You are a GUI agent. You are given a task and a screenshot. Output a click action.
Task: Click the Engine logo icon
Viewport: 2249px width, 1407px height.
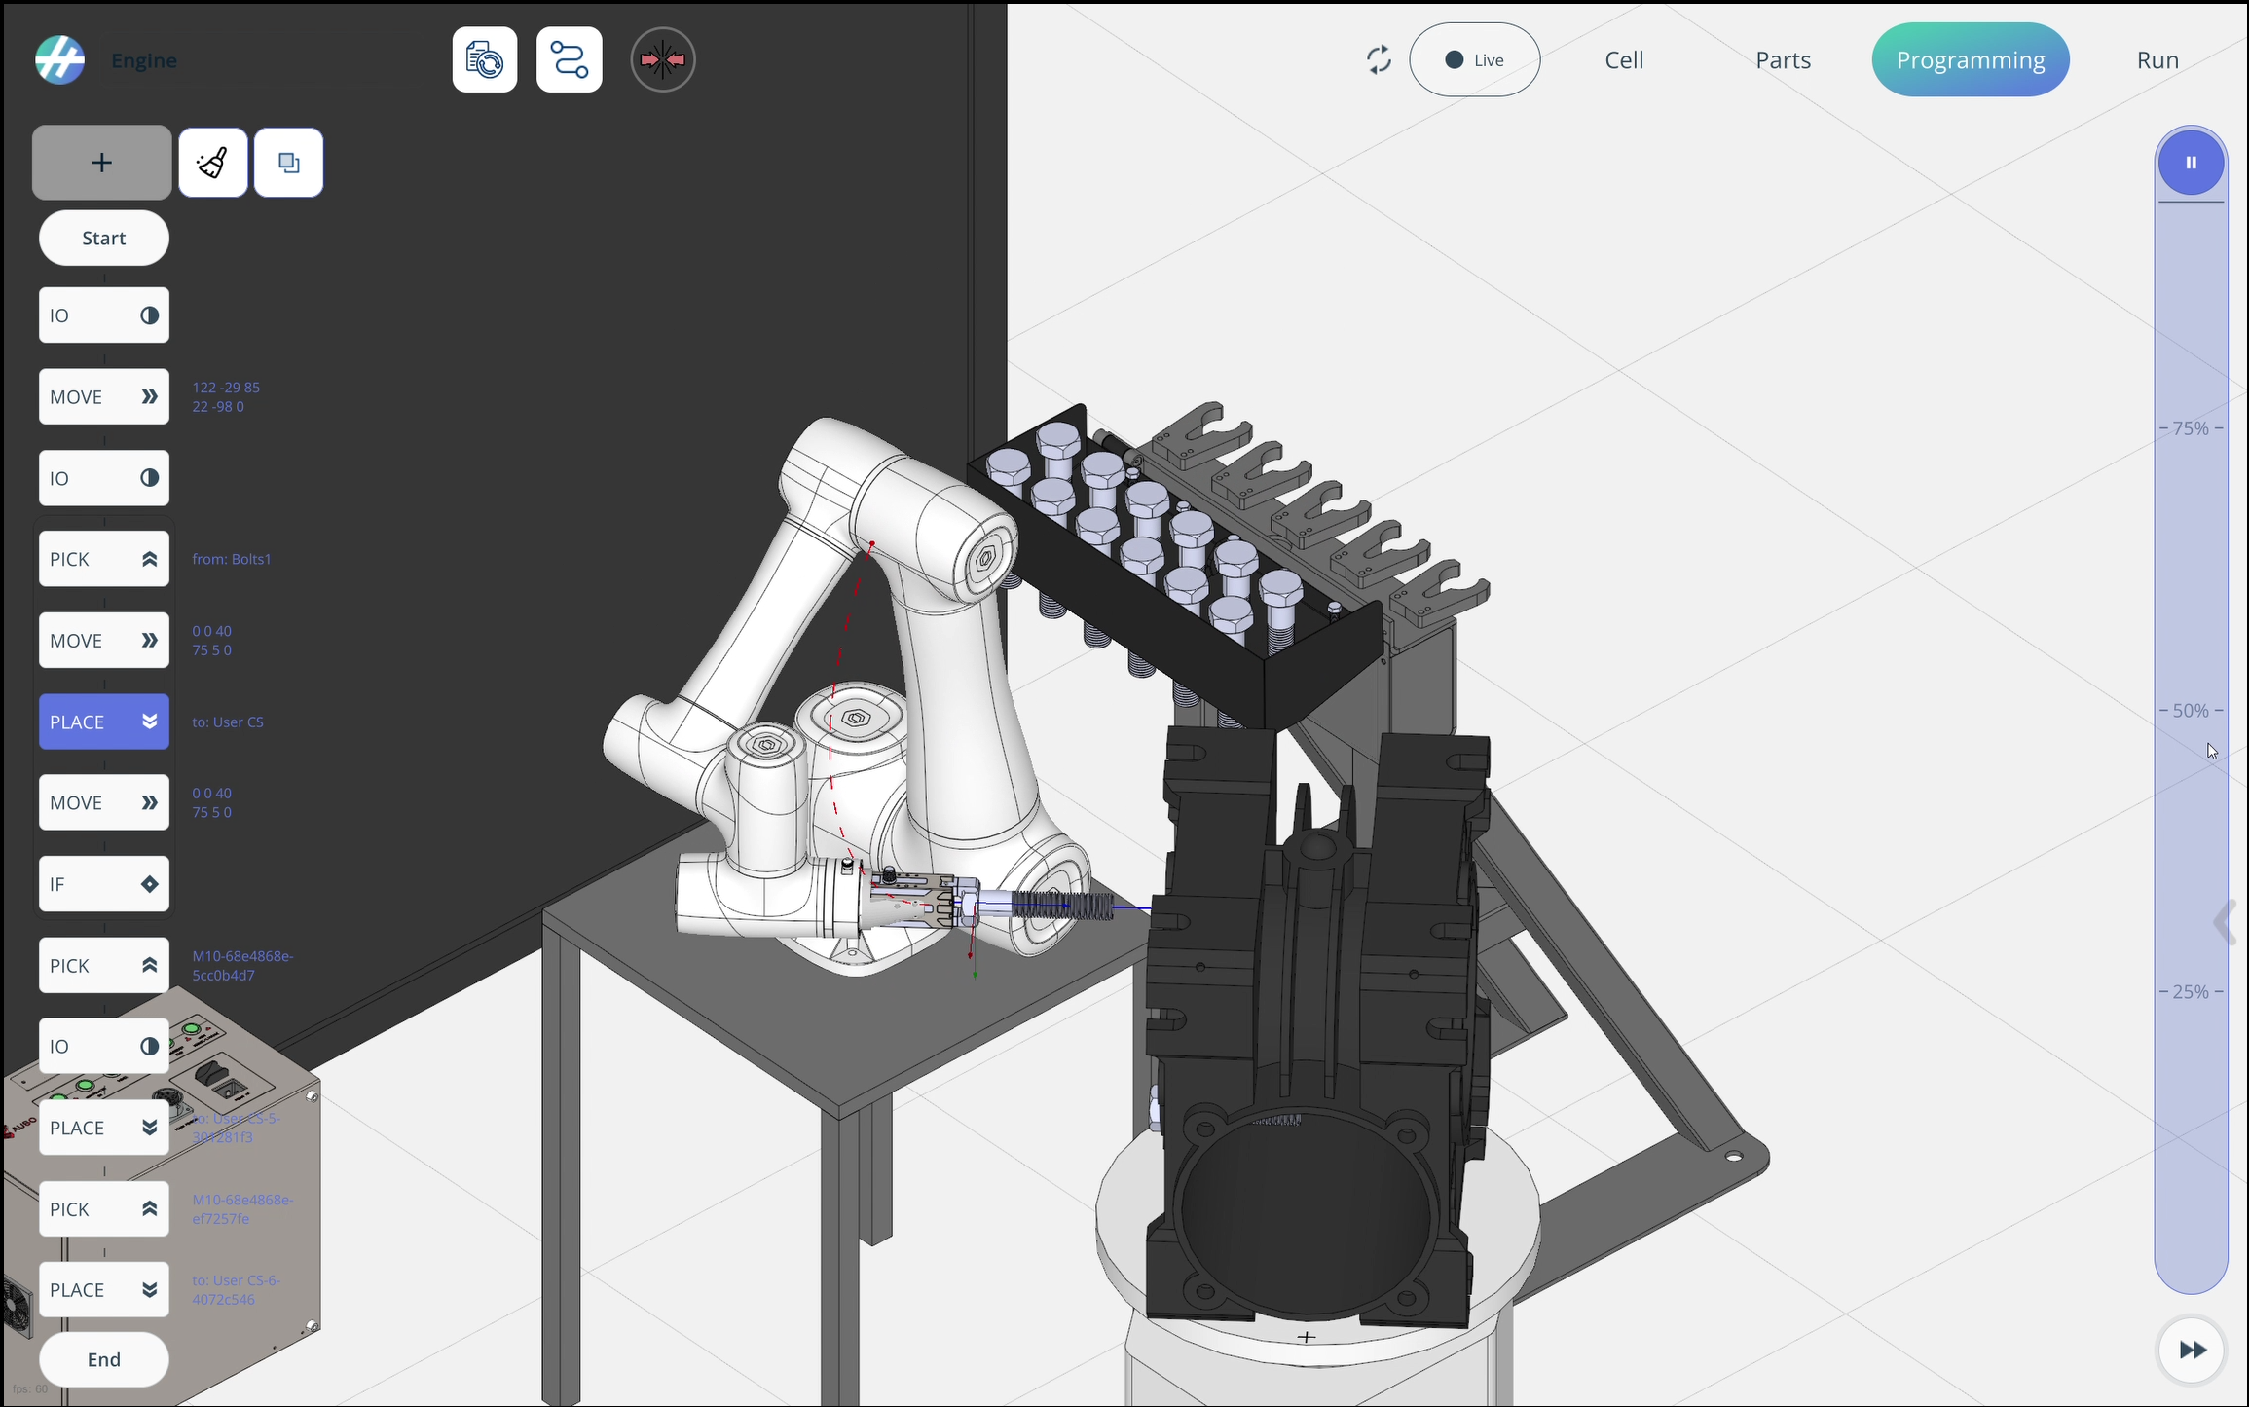(x=60, y=60)
